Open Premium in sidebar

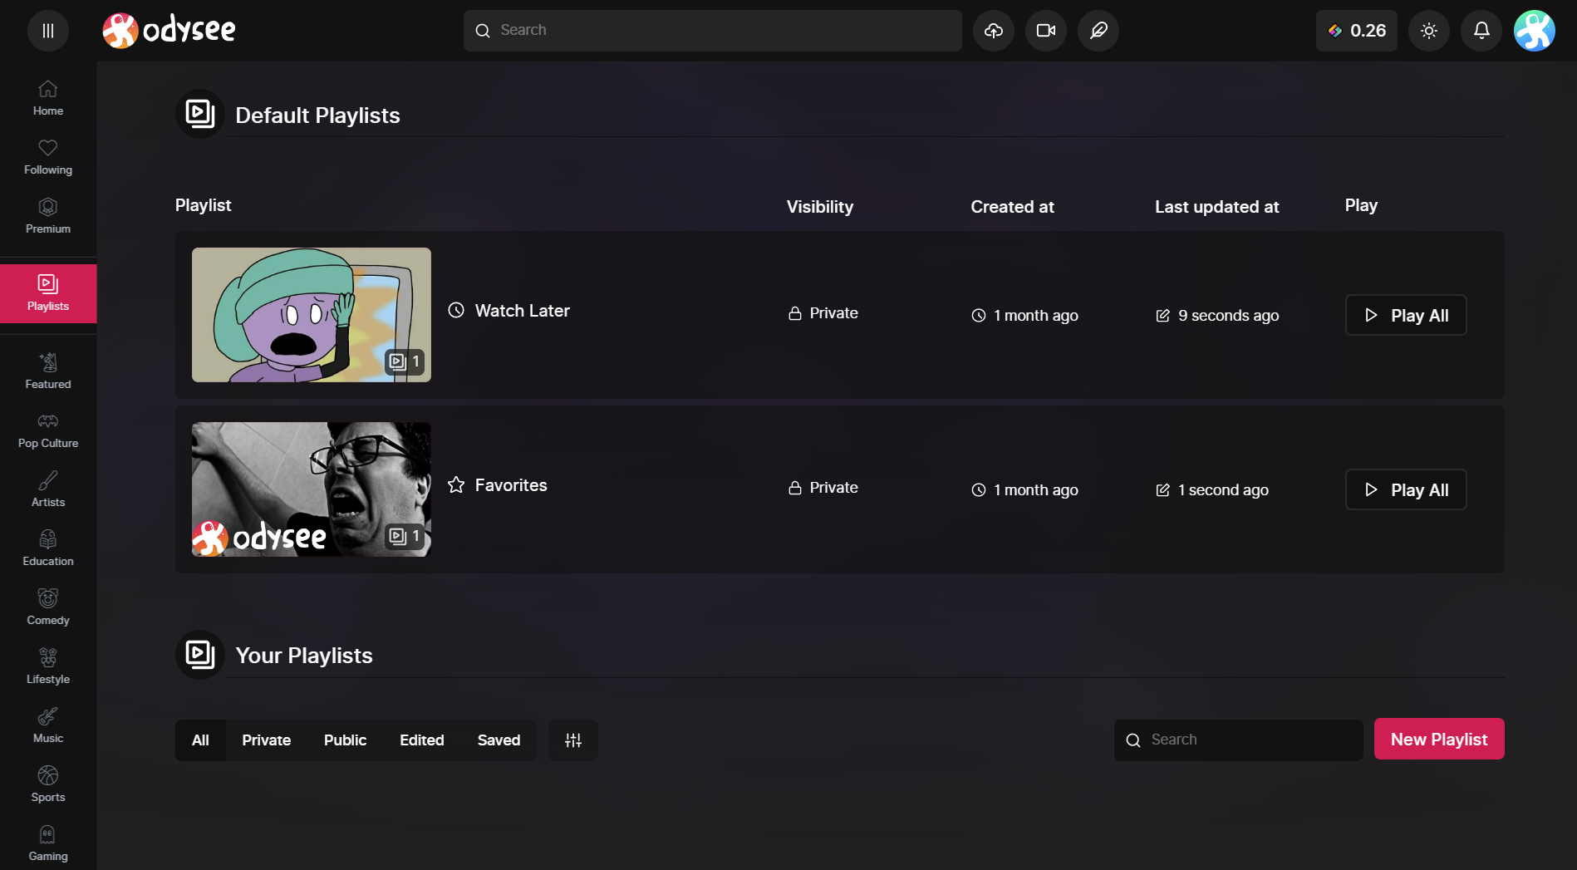click(x=48, y=216)
